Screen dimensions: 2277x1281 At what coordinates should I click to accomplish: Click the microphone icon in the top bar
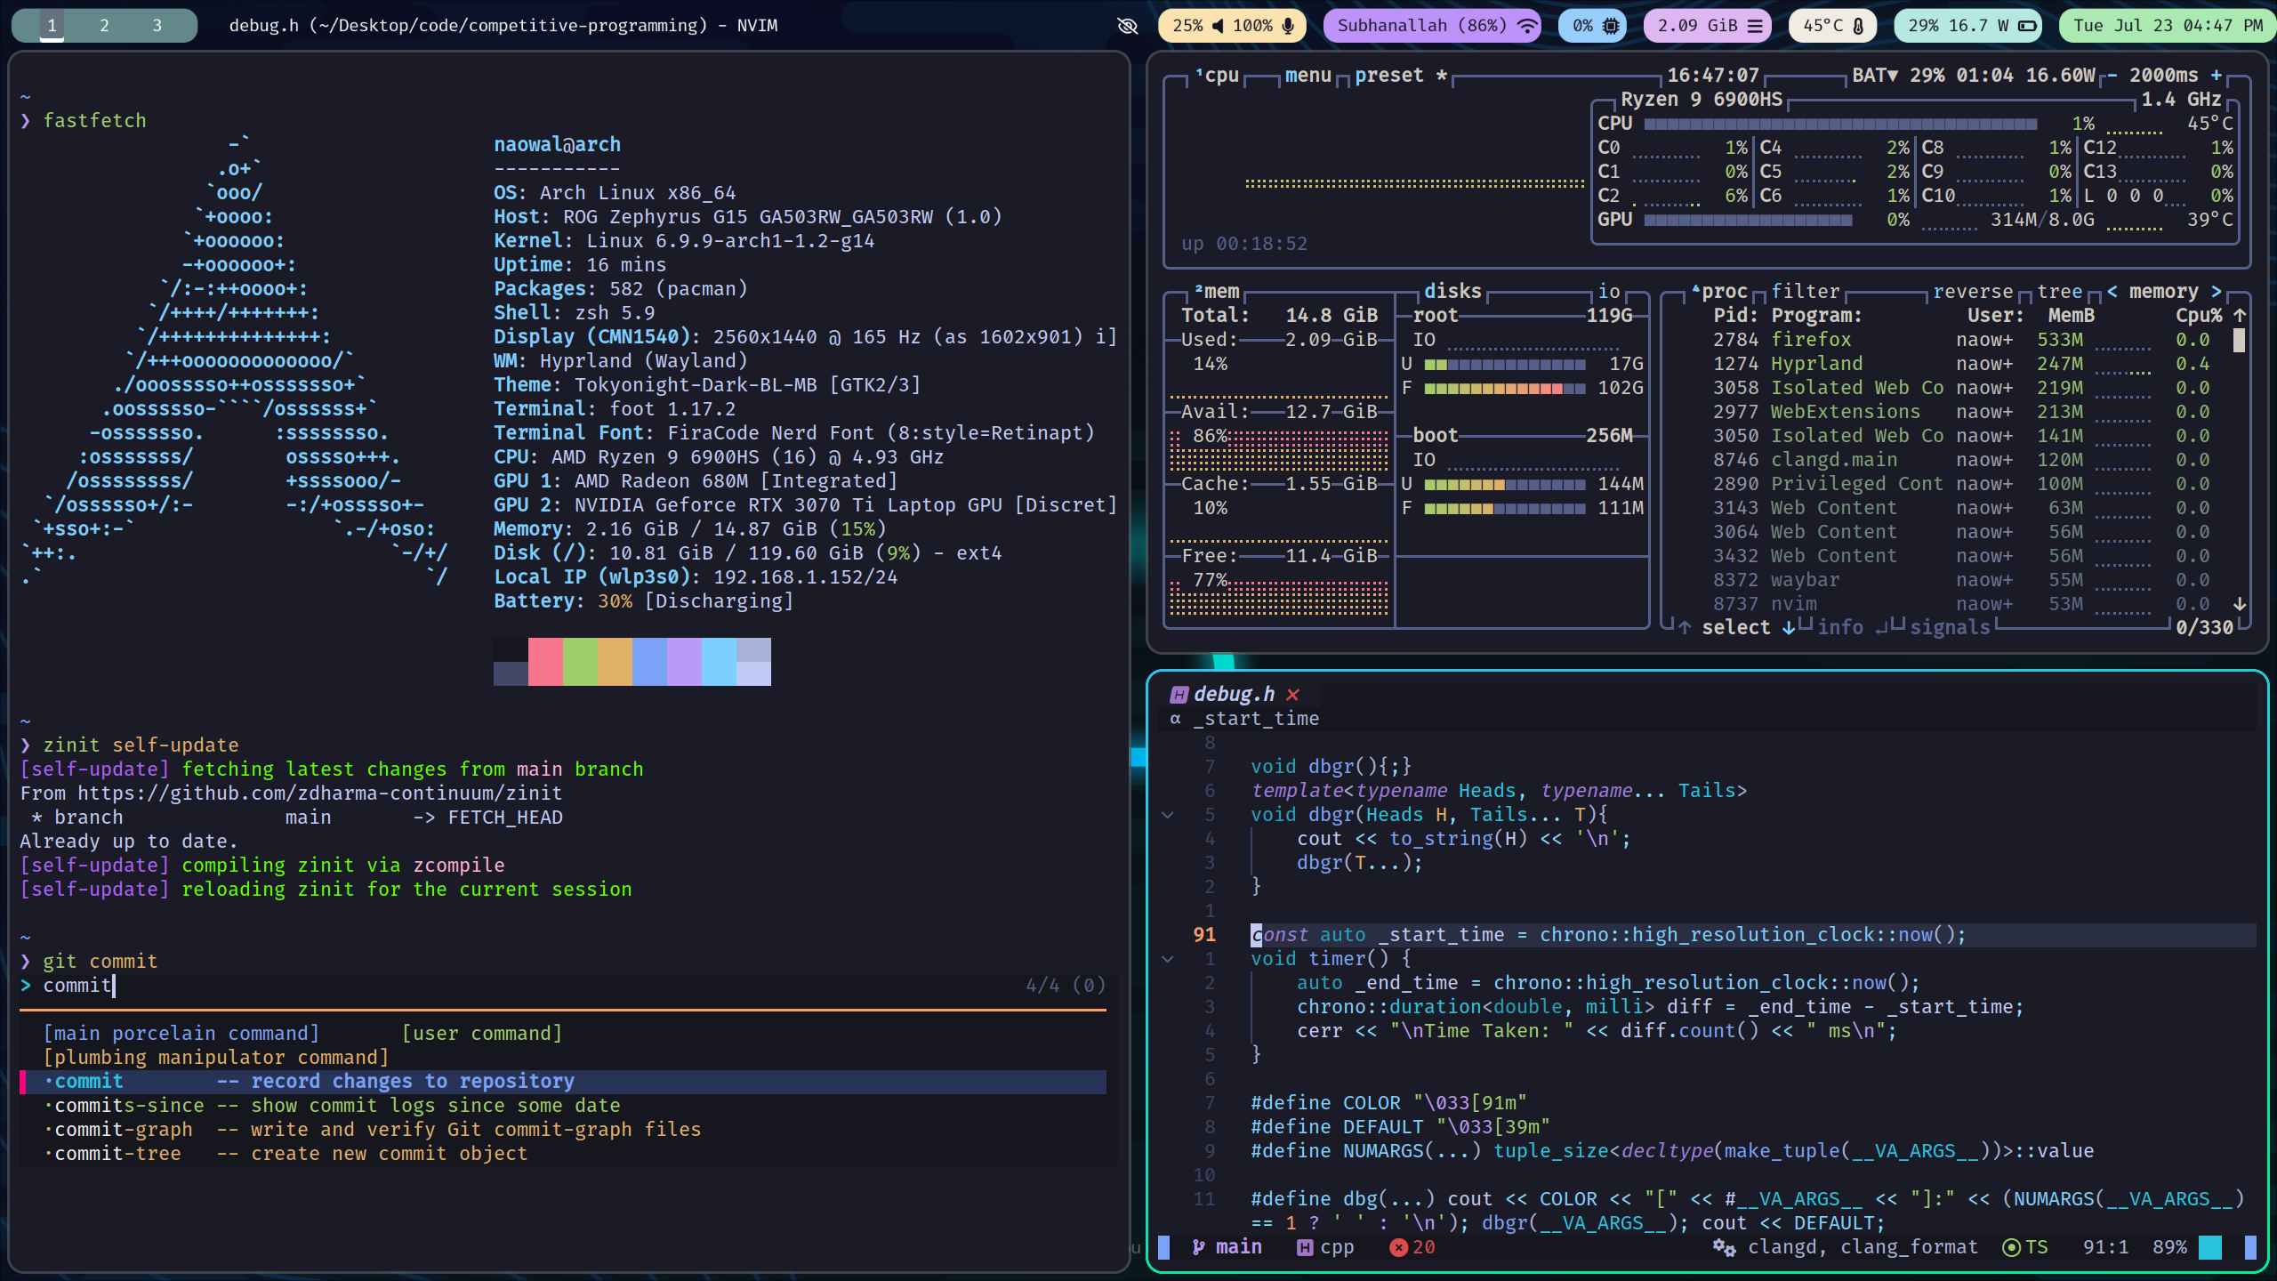(1288, 26)
